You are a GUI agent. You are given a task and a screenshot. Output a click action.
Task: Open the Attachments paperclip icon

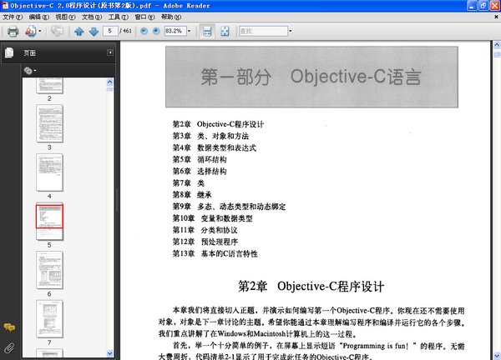tap(9, 347)
